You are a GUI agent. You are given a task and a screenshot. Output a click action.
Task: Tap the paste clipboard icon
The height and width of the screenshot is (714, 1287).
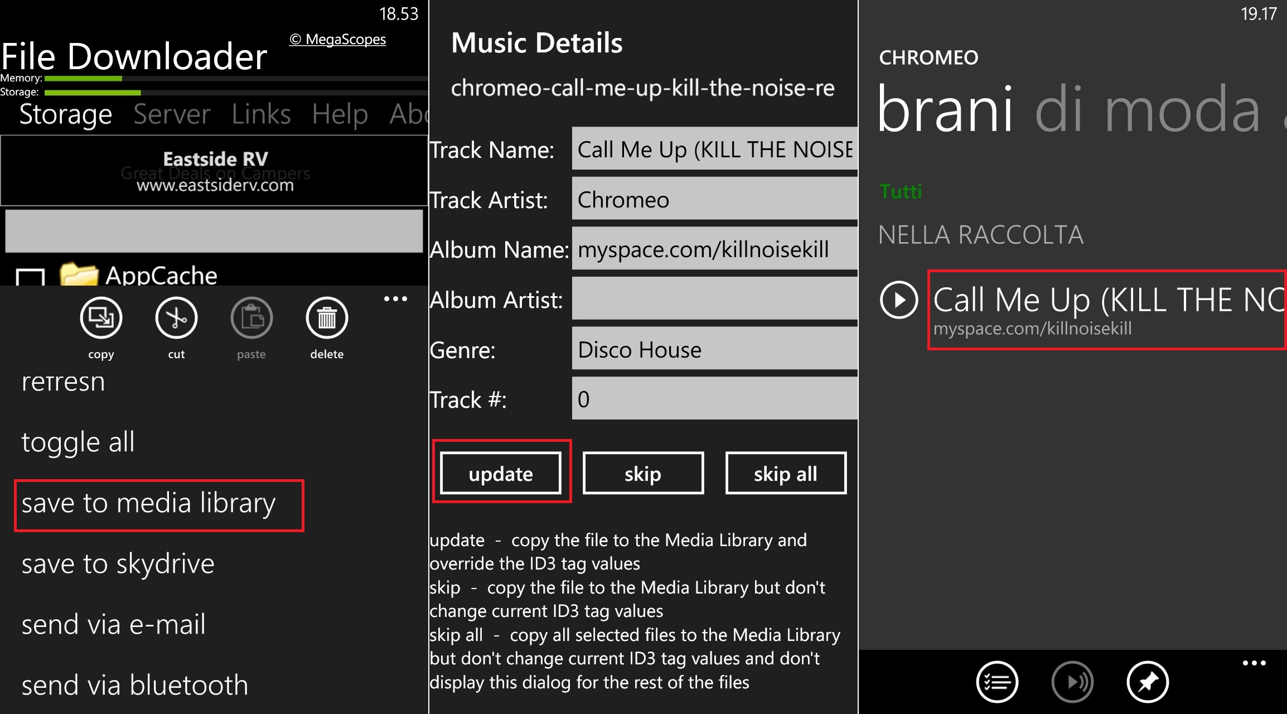(x=251, y=318)
